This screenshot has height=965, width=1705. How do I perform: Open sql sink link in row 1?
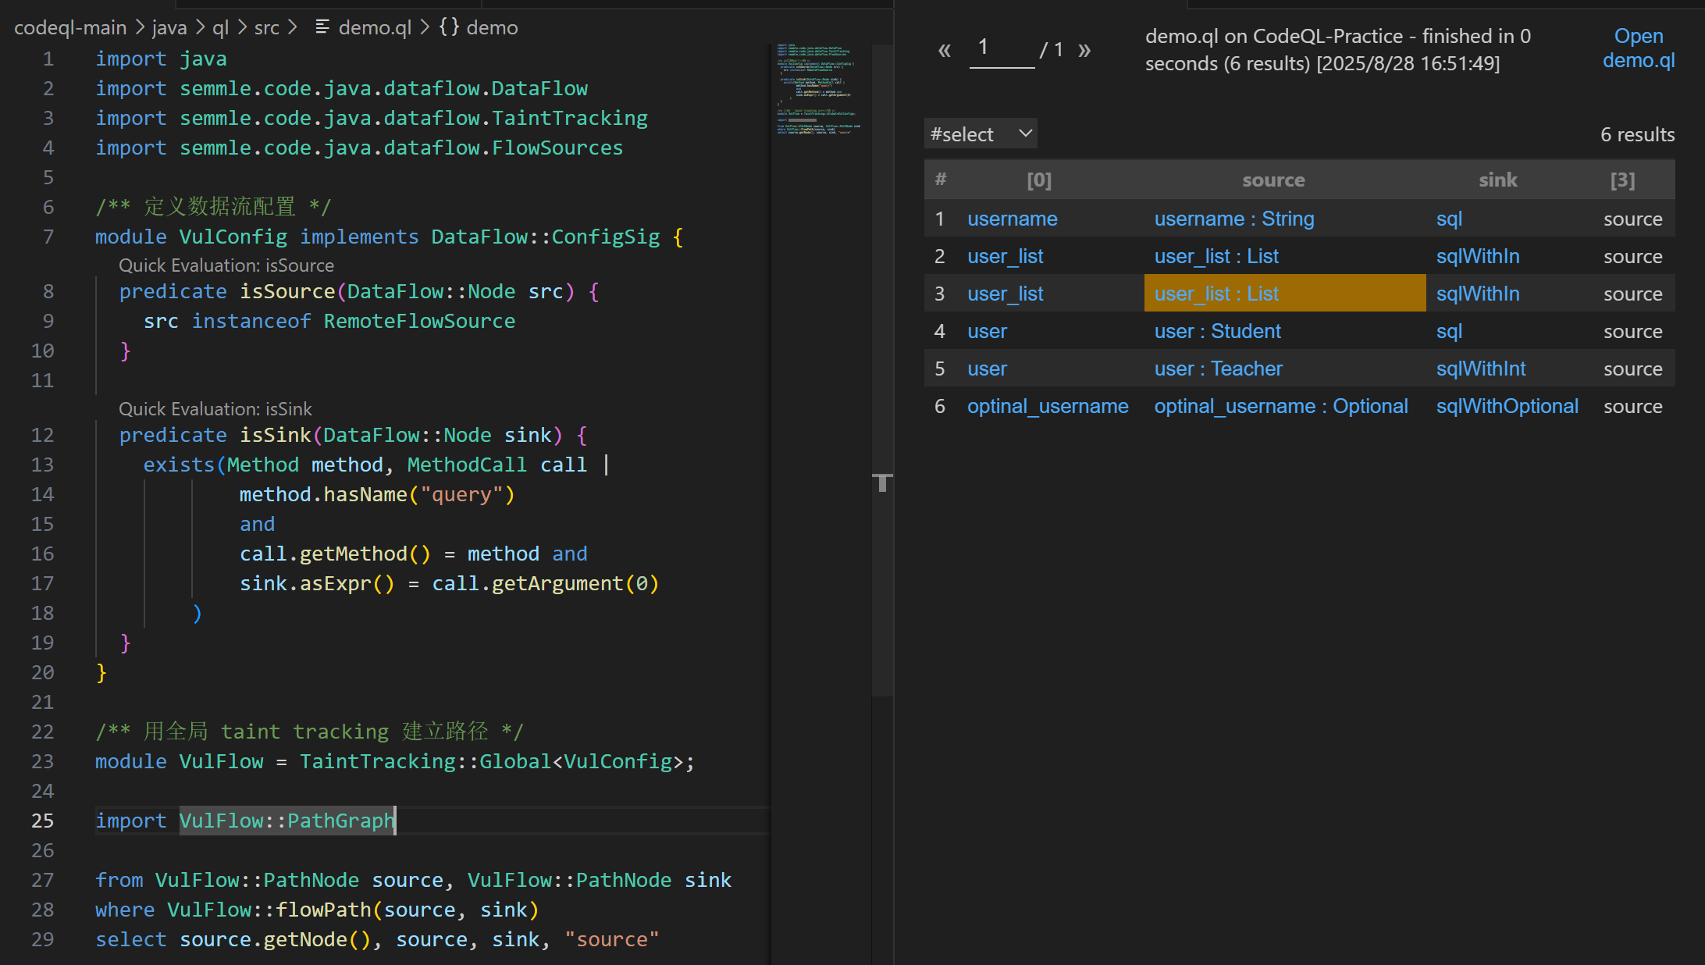pos(1449,219)
